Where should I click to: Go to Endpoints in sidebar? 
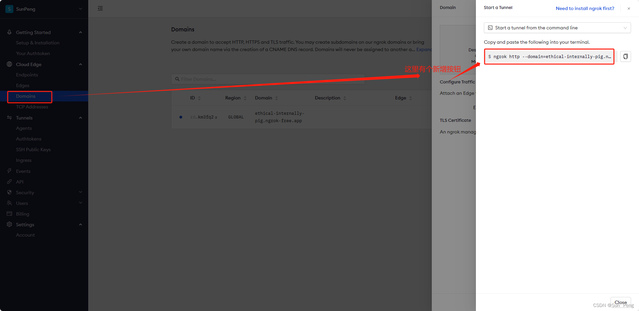pyautogui.click(x=27, y=75)
